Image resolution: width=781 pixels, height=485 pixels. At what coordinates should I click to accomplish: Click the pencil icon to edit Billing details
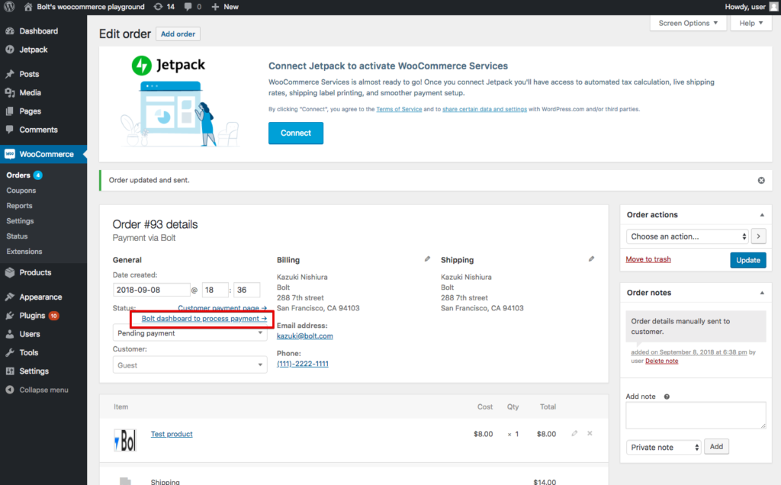(427, 259)
